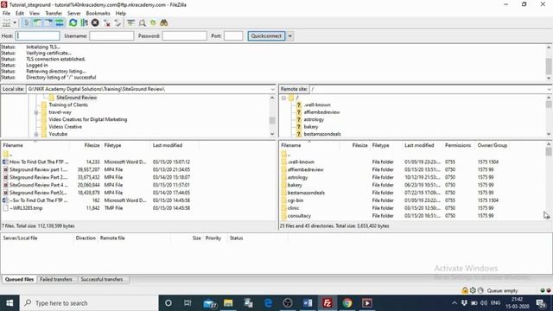Toggle processing of the transfer queue
The width and height of the screenshot is (553, 311).
coord(84,23)
